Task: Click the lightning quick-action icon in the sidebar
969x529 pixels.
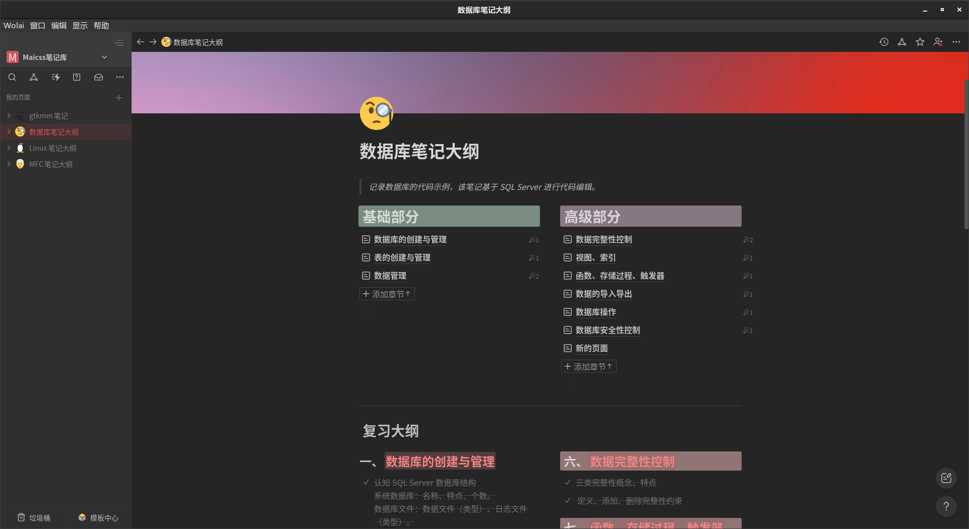Action: click(x=55, y=77)
